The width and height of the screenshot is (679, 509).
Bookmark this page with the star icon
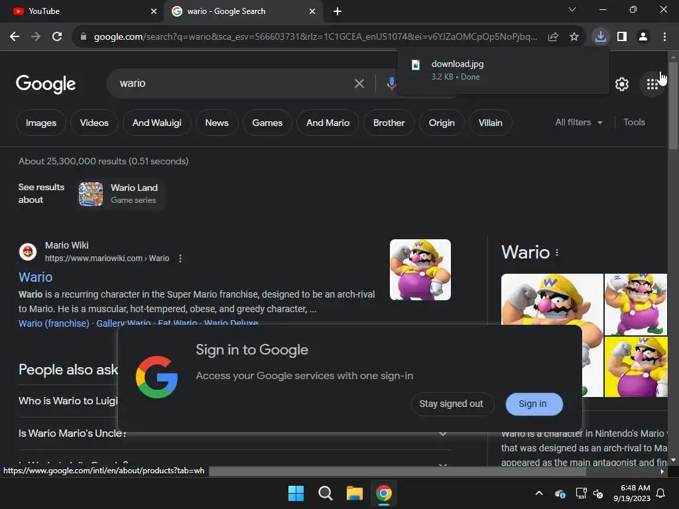pos(574,37)
